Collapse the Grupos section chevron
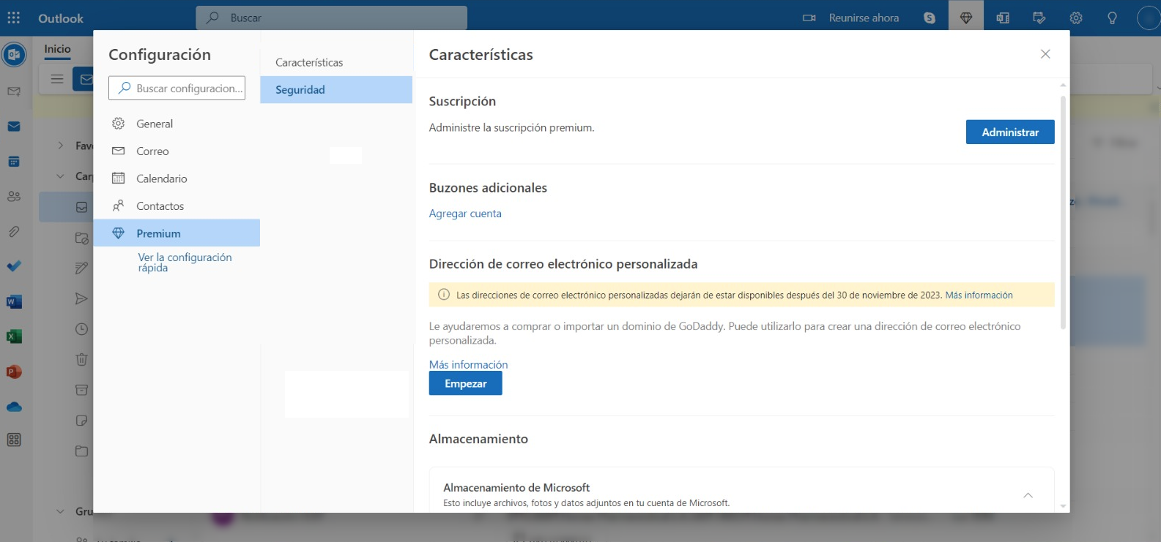The width and height of the screenshot is (1161, 542). point(61,511)
